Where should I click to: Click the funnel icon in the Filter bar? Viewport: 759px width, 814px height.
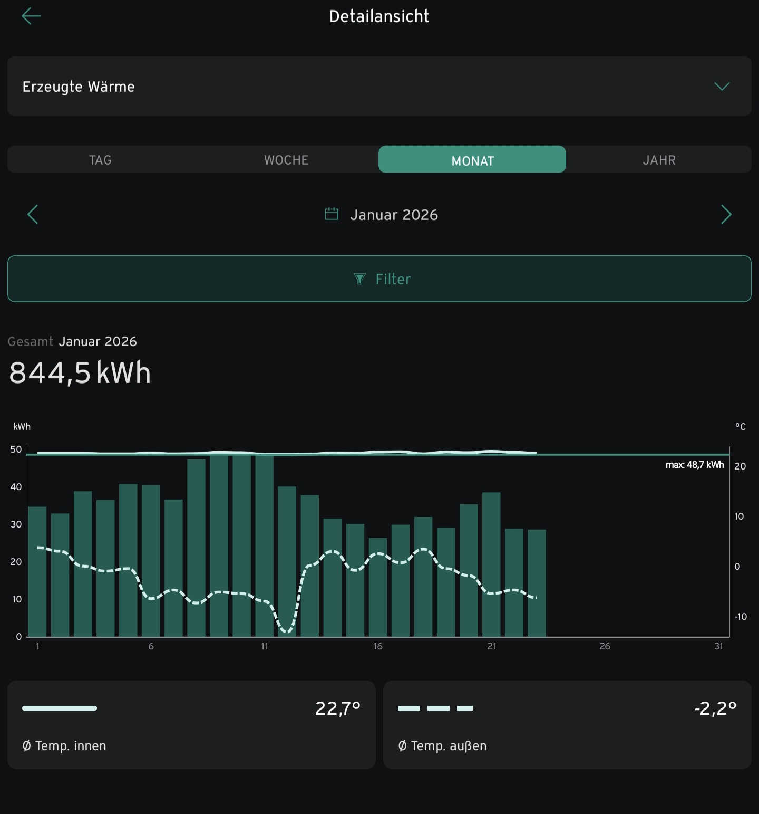tap(359, 279)
